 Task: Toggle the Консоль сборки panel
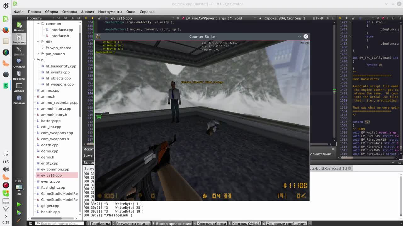click(x=211, y=223)
